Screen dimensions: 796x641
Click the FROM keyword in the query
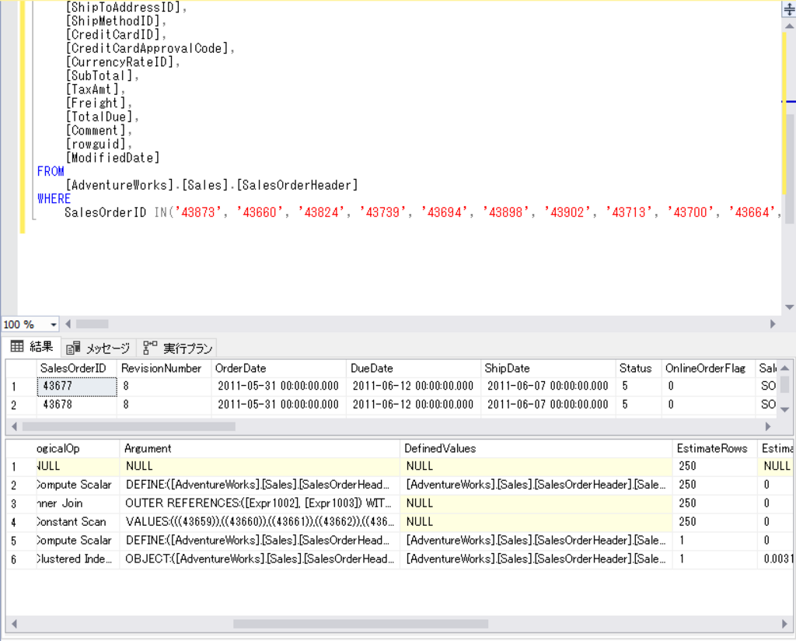point(51,171)
